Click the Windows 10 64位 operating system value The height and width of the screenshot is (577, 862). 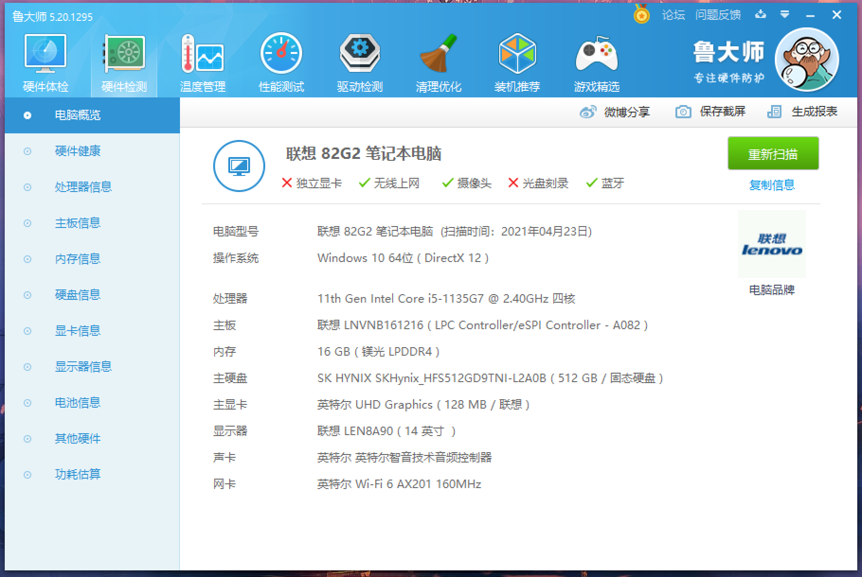[x=403, y=258]
